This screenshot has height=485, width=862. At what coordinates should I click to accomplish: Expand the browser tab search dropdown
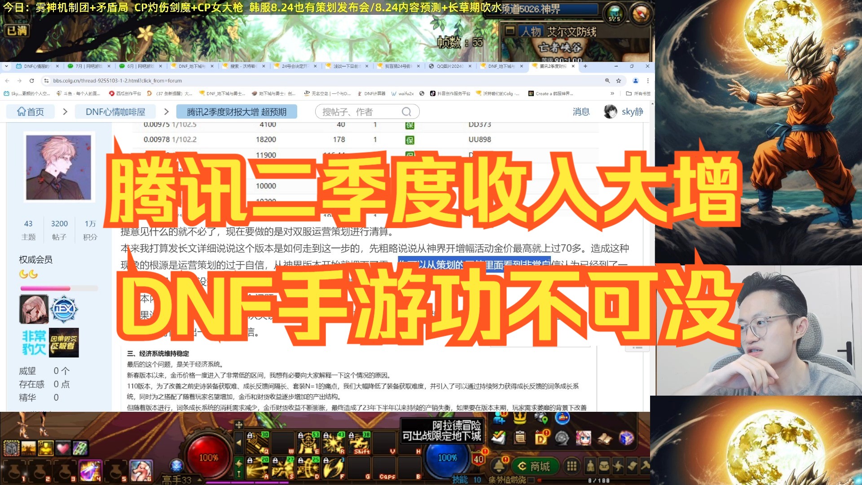[x=6, y=66]
